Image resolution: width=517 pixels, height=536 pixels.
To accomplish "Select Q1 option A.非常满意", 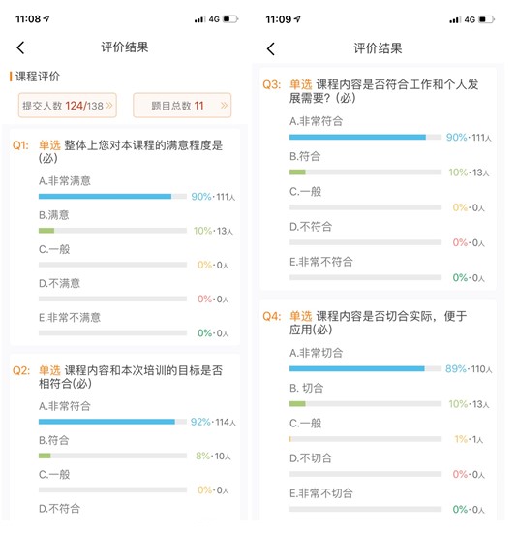I will [65, 181].
